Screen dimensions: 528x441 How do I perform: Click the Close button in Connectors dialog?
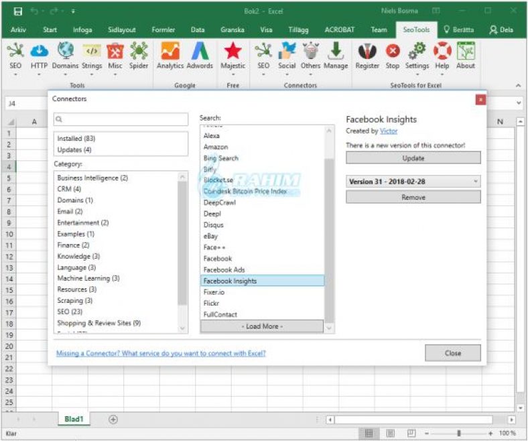pos(452,353)
